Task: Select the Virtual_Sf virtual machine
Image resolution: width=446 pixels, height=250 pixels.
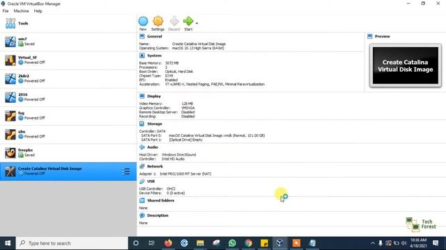Action: (x=68, y=60)
